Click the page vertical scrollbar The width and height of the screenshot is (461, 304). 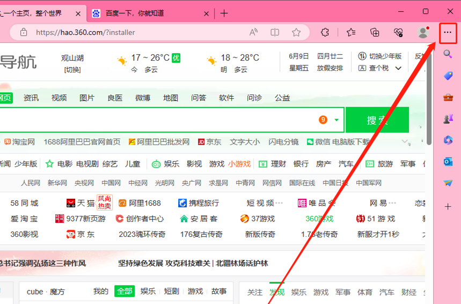[429, 99]
